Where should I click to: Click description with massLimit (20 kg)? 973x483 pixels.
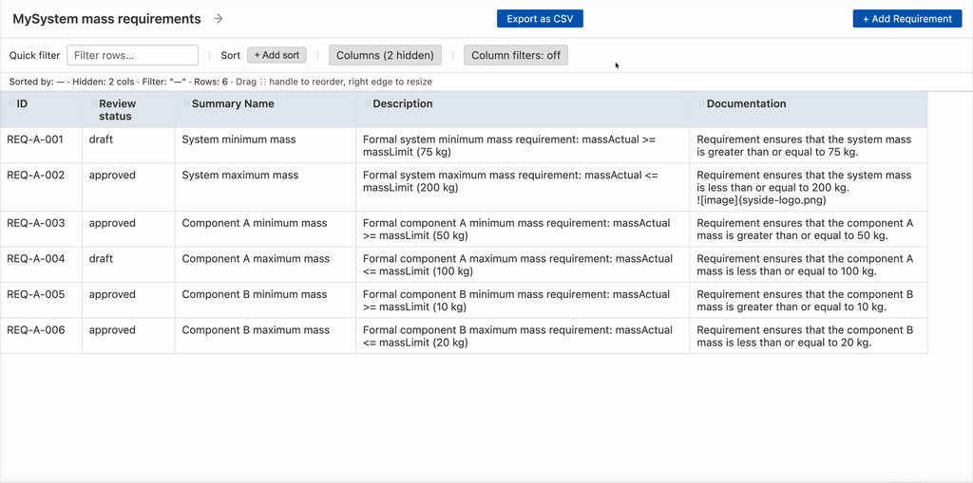(524, 336)
